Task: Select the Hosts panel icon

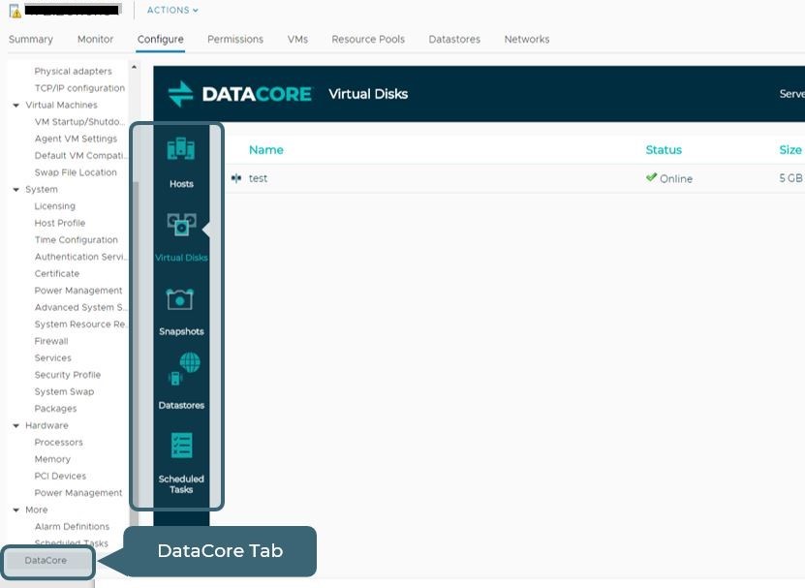Action: [180, 157]
